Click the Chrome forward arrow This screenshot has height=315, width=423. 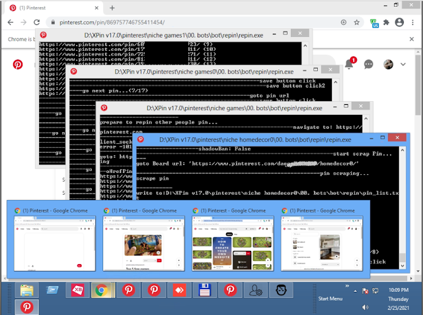pos(24,22)
